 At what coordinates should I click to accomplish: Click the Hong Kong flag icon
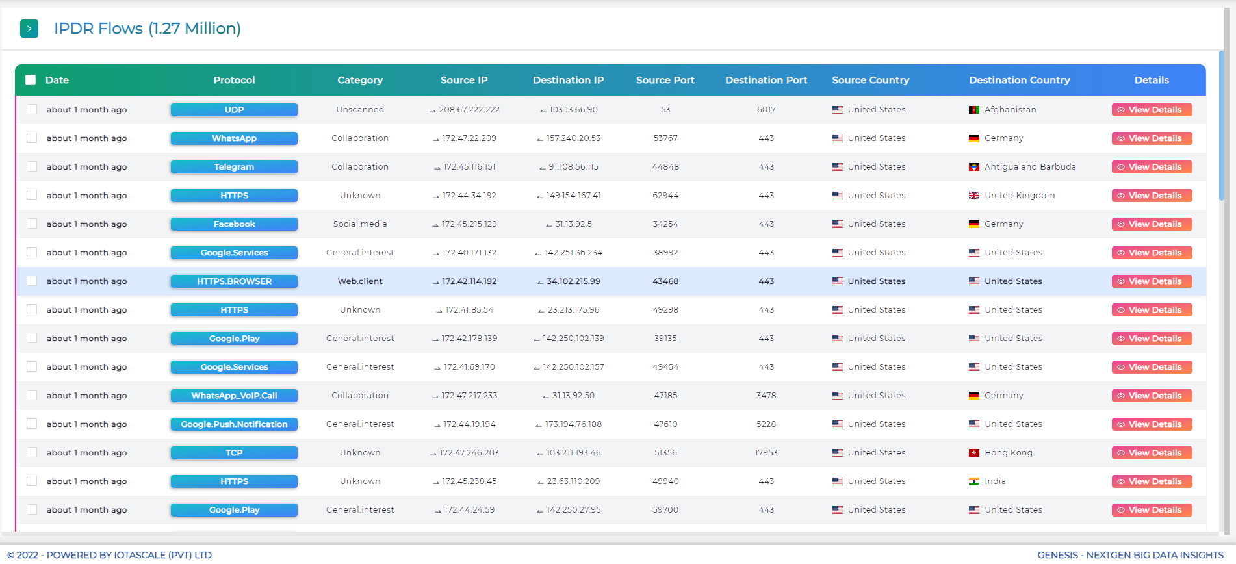(973, 453)
